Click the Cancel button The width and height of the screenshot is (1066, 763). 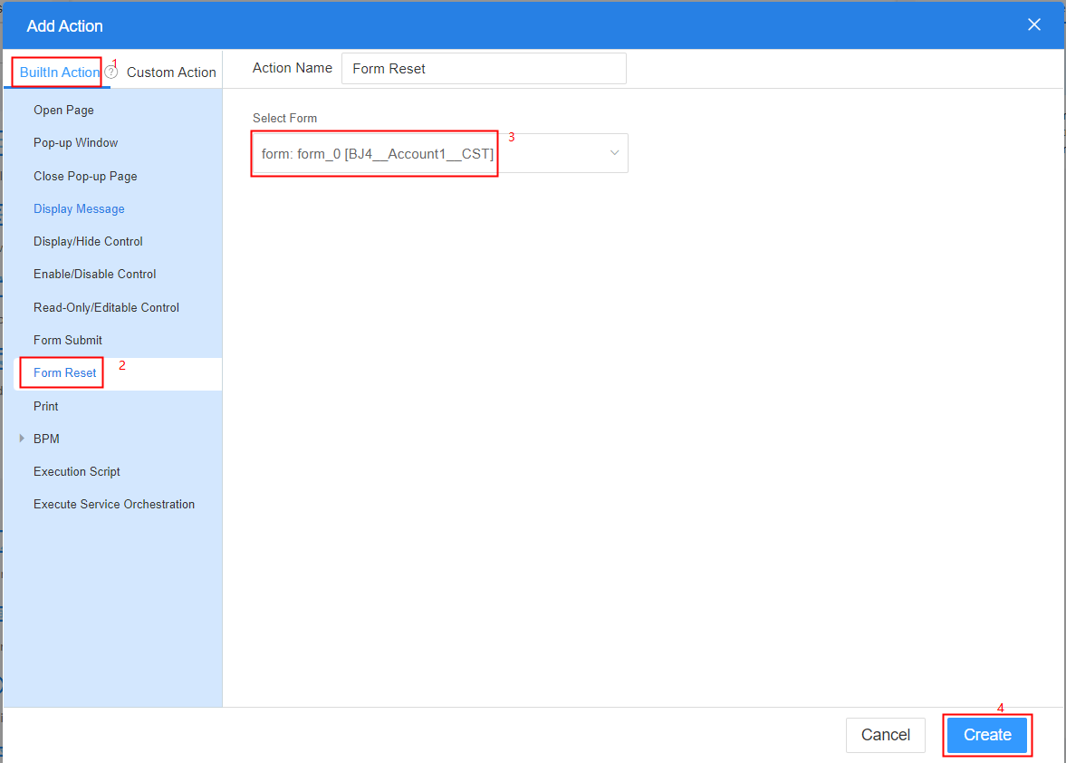(x=885, y=735)
